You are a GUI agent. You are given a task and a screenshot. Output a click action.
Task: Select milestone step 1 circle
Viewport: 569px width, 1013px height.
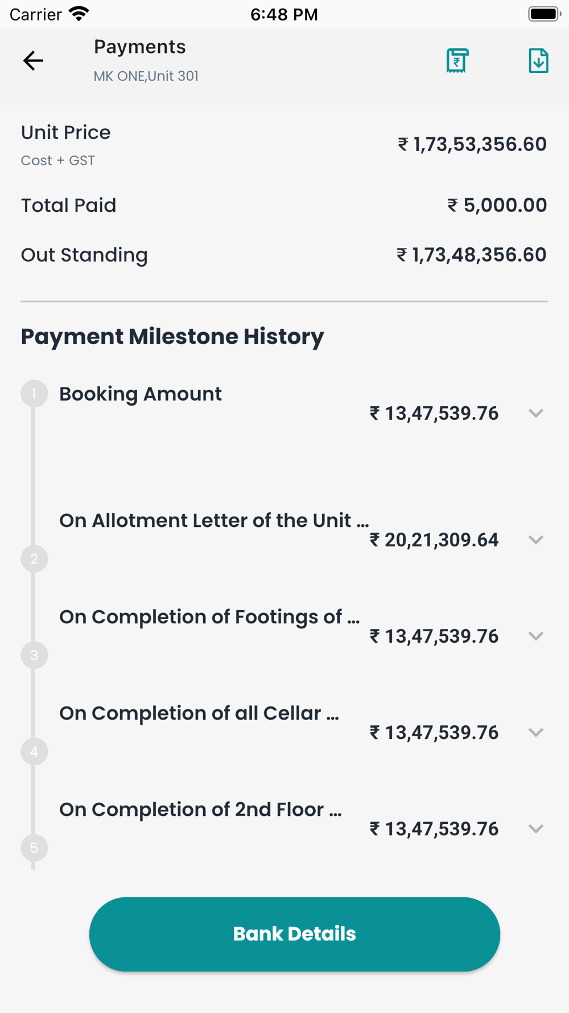(x=34, y=394)
